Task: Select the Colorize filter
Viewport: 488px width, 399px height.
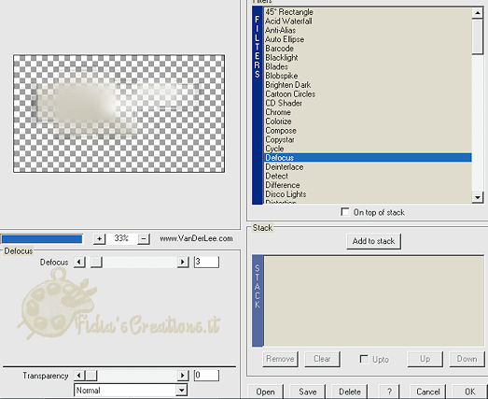Action: click(368, 121)
